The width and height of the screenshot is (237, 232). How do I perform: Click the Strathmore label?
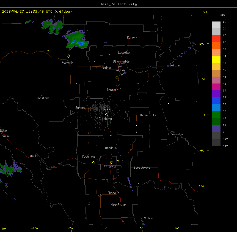142,168
